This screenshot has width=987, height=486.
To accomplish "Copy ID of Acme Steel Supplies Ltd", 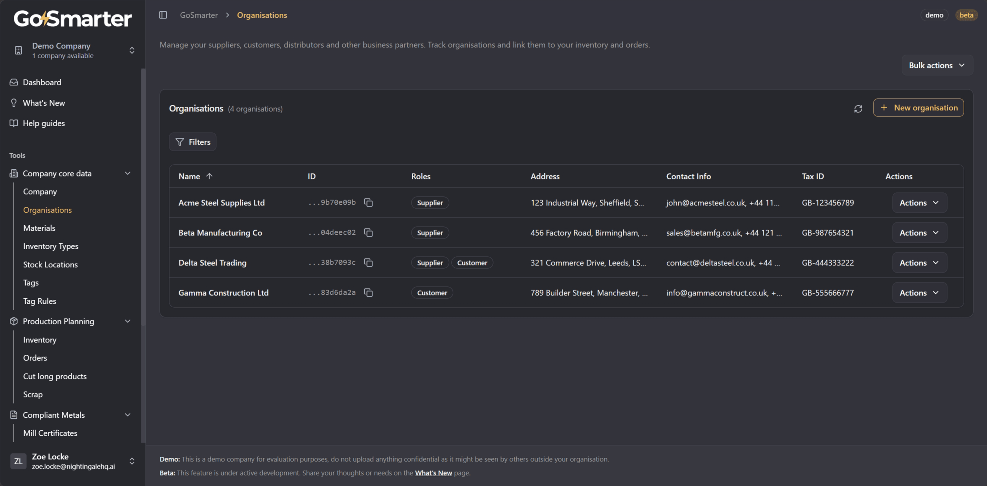I will [368, 202].
